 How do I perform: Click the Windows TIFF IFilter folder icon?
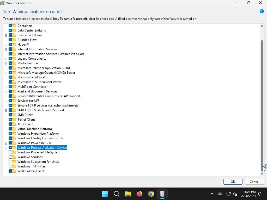[14, 166]
